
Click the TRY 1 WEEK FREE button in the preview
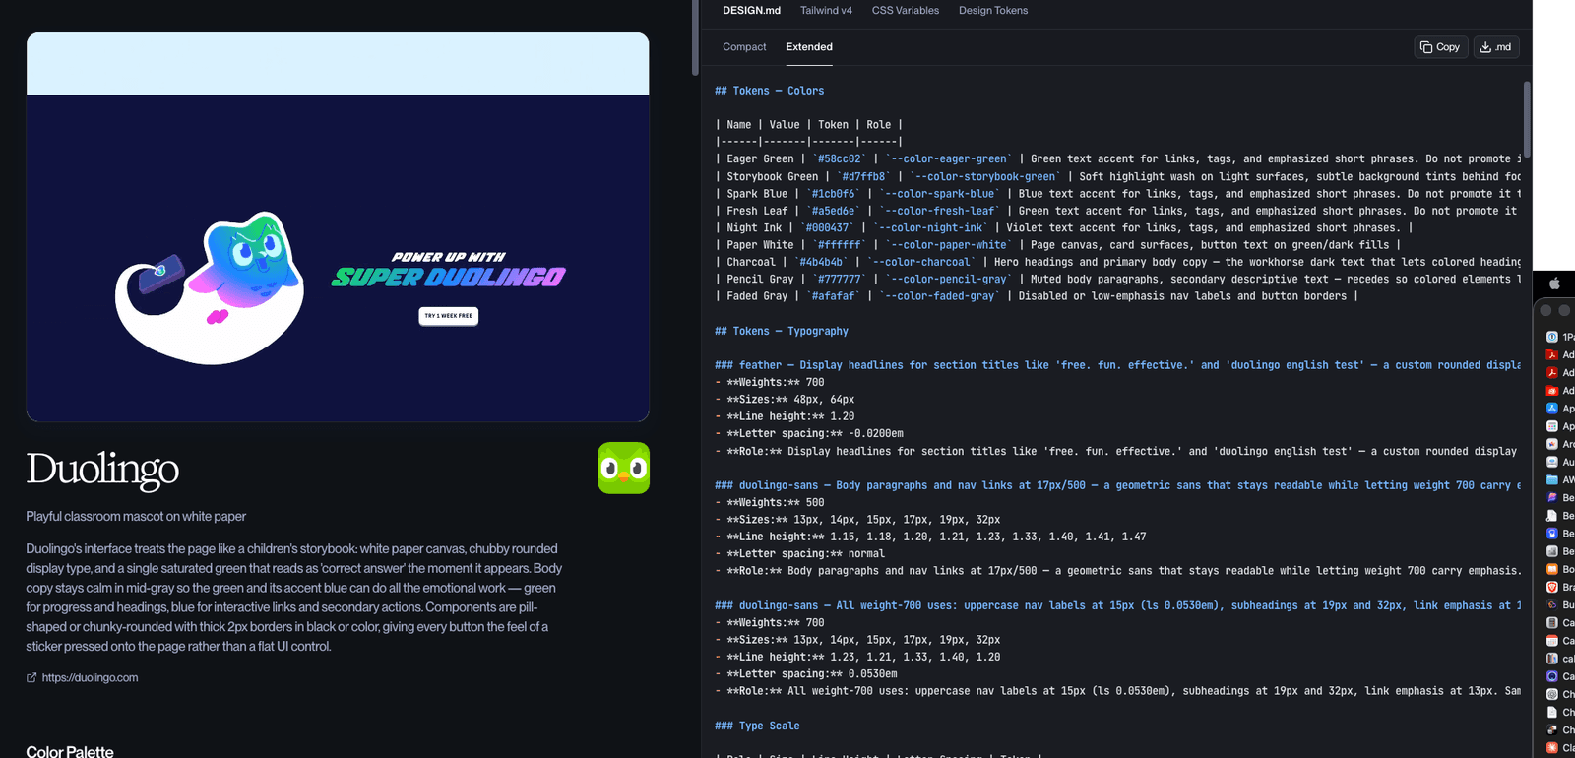[x=449, y=316]
